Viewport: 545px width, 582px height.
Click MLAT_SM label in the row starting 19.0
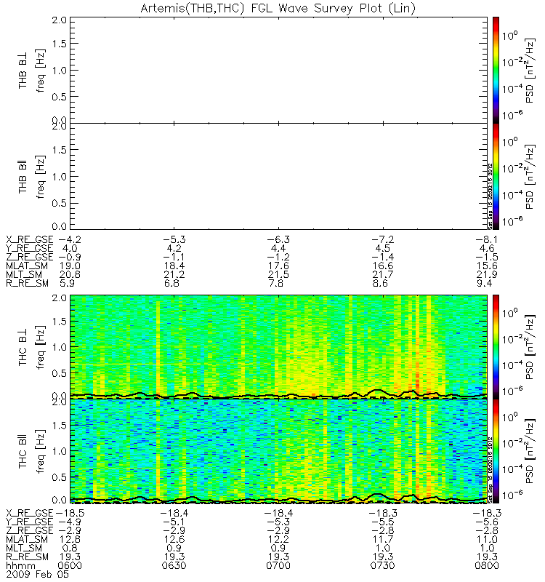(x=27, y=266)
